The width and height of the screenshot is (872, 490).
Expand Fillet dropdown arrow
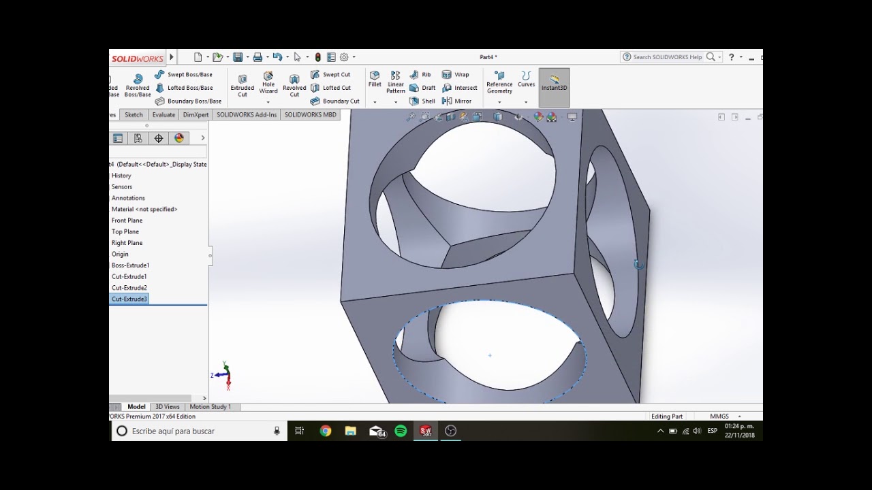pyautogui.click(x=375, y=102)
